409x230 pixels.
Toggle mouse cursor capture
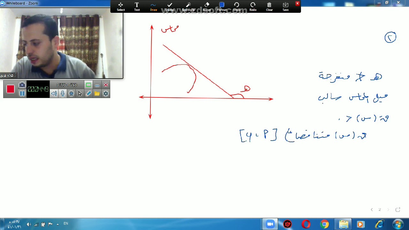tap(80, 93)
